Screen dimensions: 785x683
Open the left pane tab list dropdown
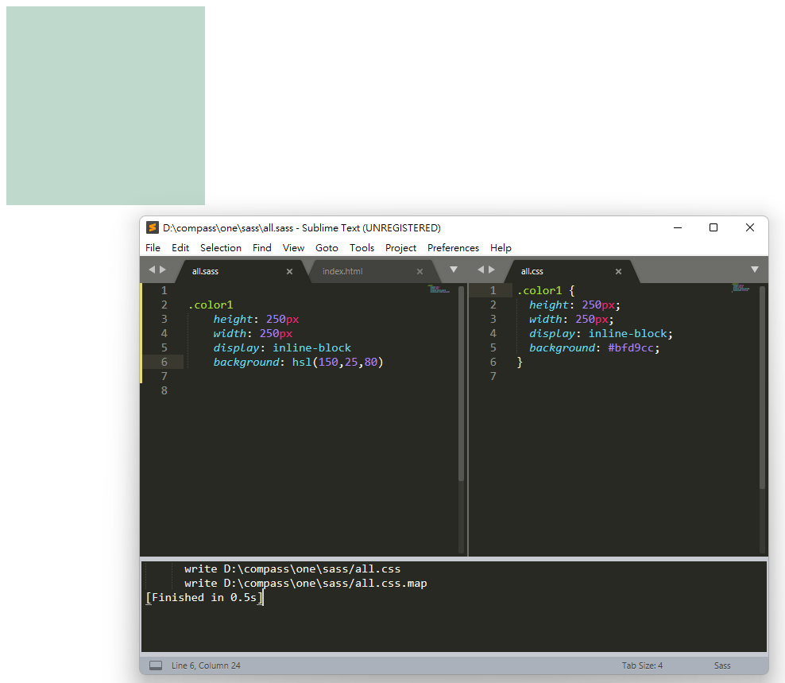click(454, 270)
